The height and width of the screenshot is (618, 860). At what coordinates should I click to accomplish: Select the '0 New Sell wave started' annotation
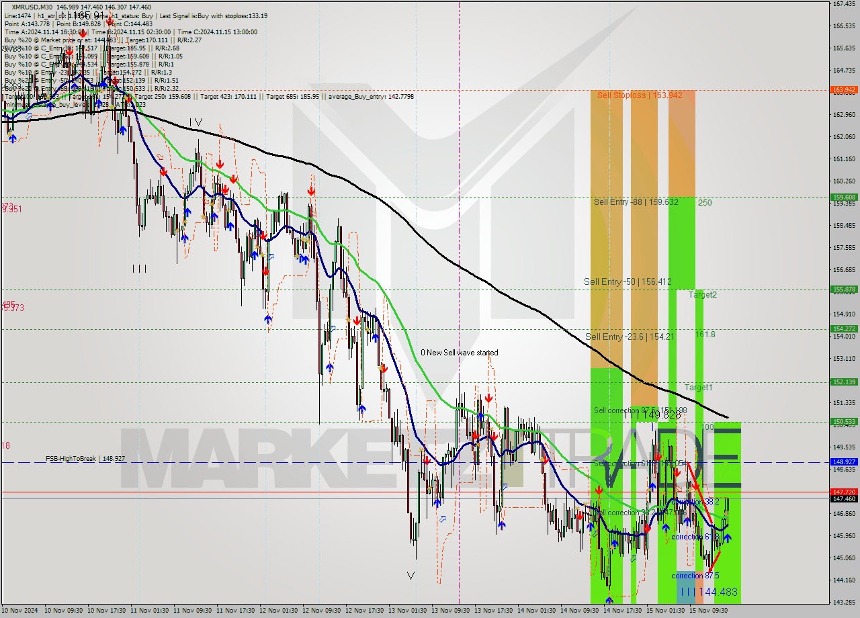point(460,353)
